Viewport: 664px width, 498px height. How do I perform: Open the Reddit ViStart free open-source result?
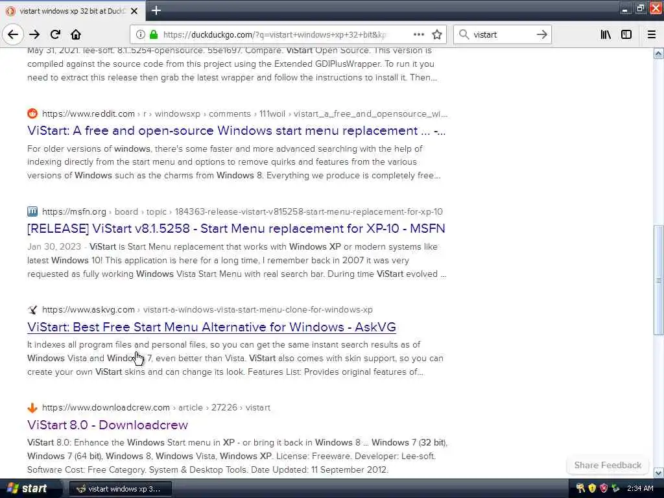pyautogui.click(x=236, y=131)
